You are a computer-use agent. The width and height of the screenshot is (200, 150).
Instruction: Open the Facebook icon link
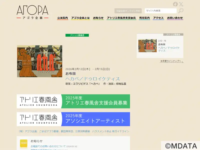click(x=175, y=4)
